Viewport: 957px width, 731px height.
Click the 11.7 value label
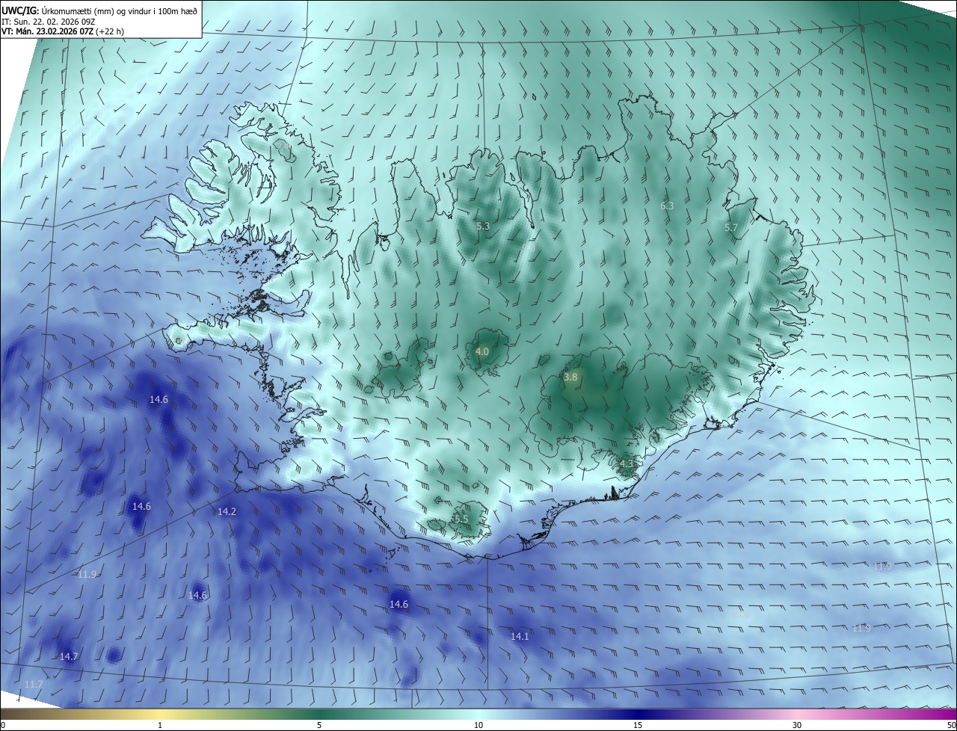(34, 684)
